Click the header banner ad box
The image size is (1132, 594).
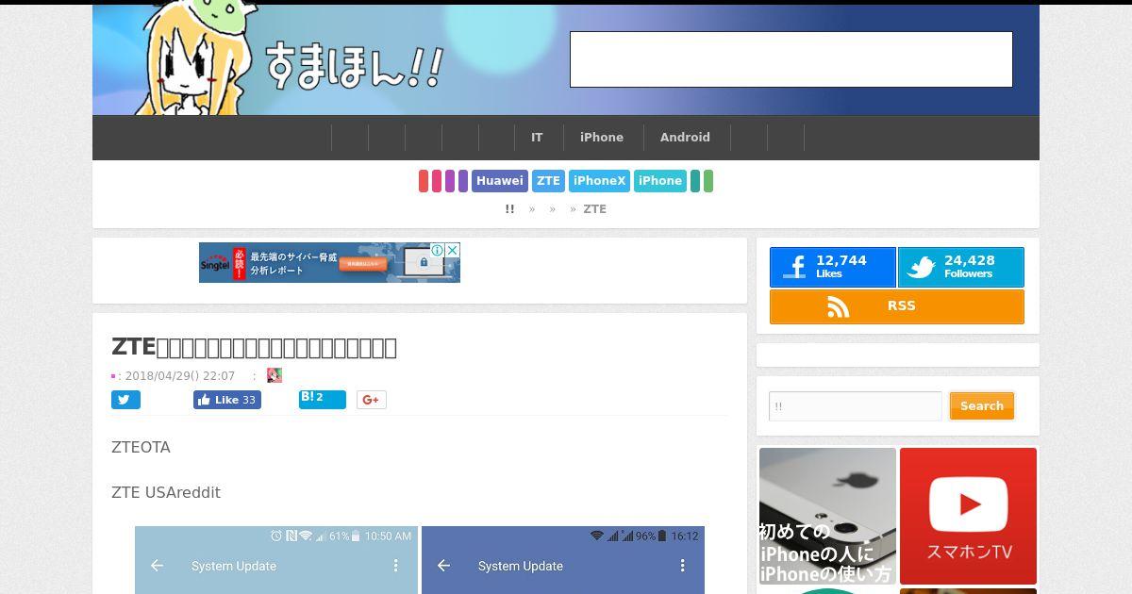[791, 59]
